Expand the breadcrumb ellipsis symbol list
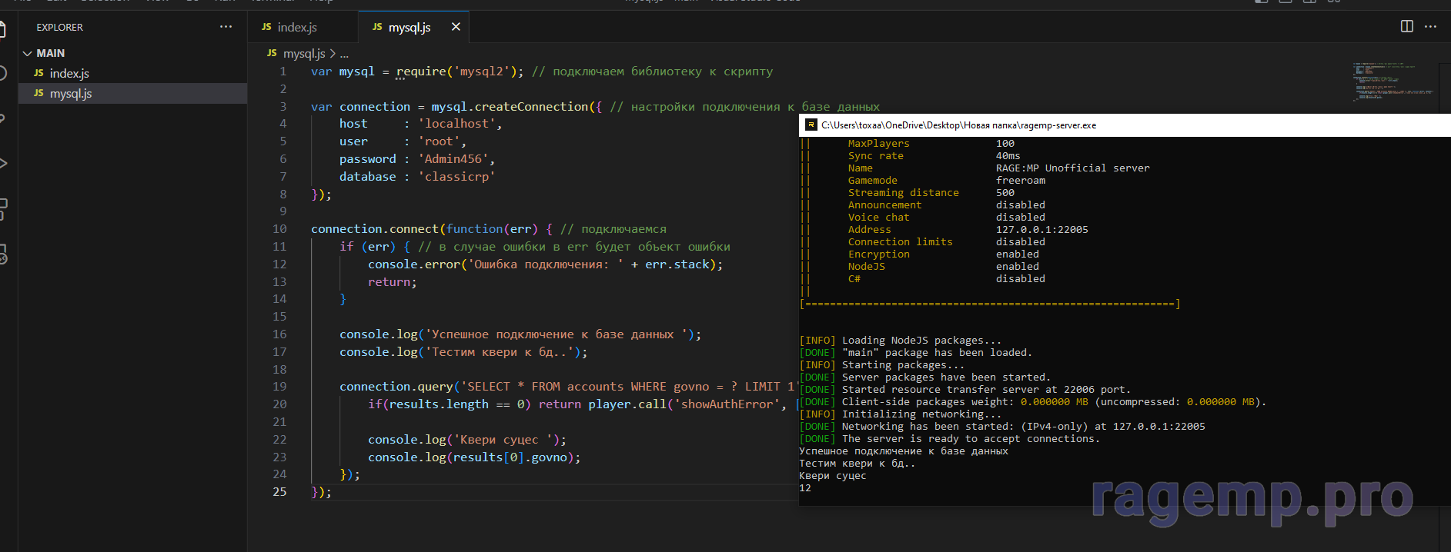Viewport: 1451px width, 552px height. [344, 54]
